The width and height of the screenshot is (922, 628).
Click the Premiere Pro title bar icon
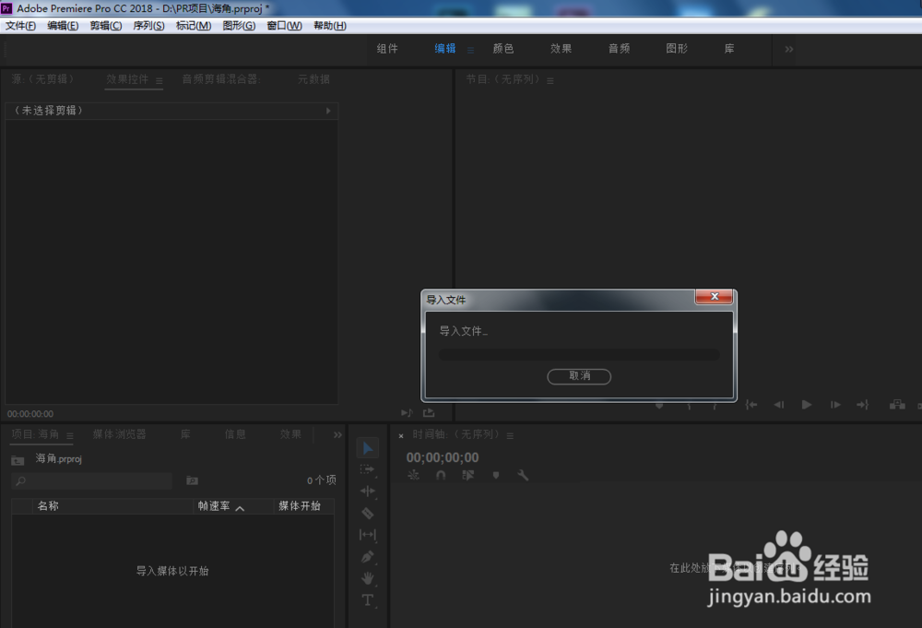click(x=6, y=8)
